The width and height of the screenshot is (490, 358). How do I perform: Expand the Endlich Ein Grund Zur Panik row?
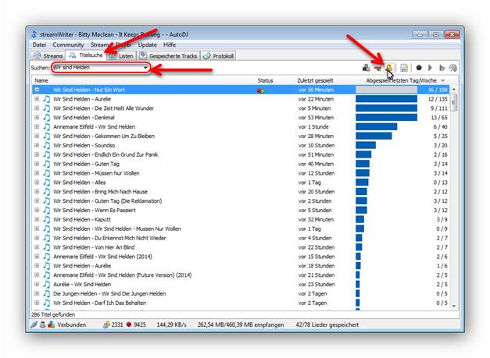point(37,154)
